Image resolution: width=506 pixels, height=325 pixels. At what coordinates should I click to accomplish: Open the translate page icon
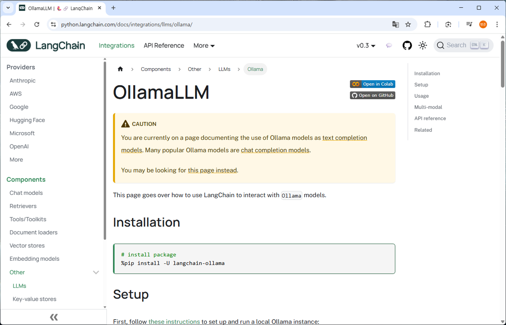395,24
